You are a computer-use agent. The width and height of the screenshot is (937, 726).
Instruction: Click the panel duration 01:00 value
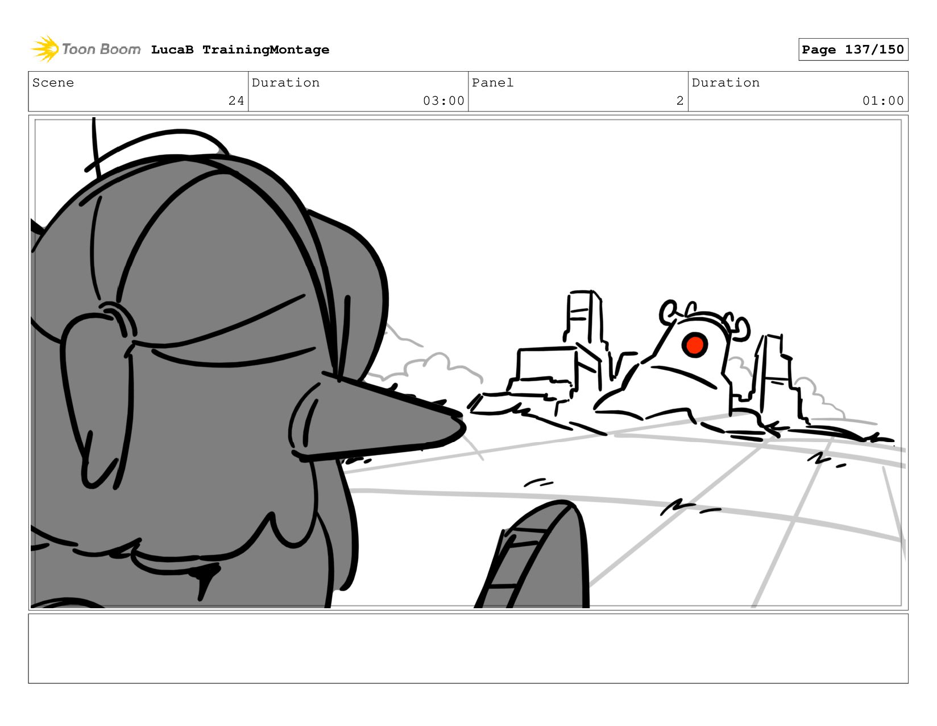point(883,101)
